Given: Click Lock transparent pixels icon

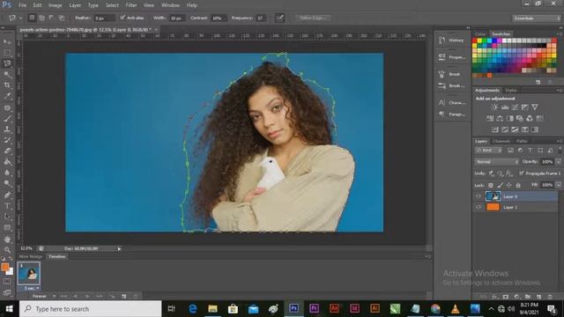Looking at the screenshot, I should [x=490, y=186].
